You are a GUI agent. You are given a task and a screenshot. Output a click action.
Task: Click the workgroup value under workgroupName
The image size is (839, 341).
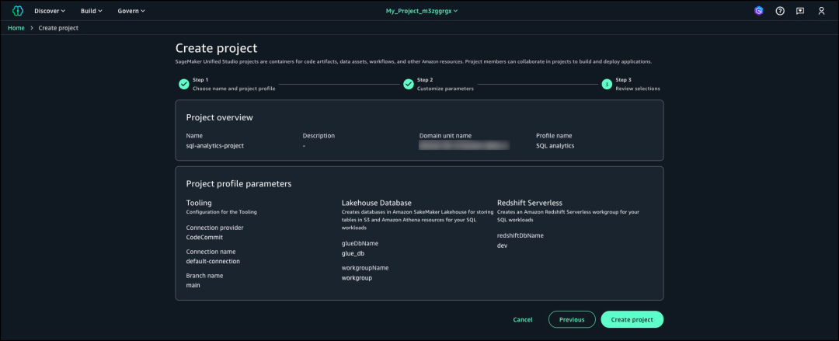(357, 278)
